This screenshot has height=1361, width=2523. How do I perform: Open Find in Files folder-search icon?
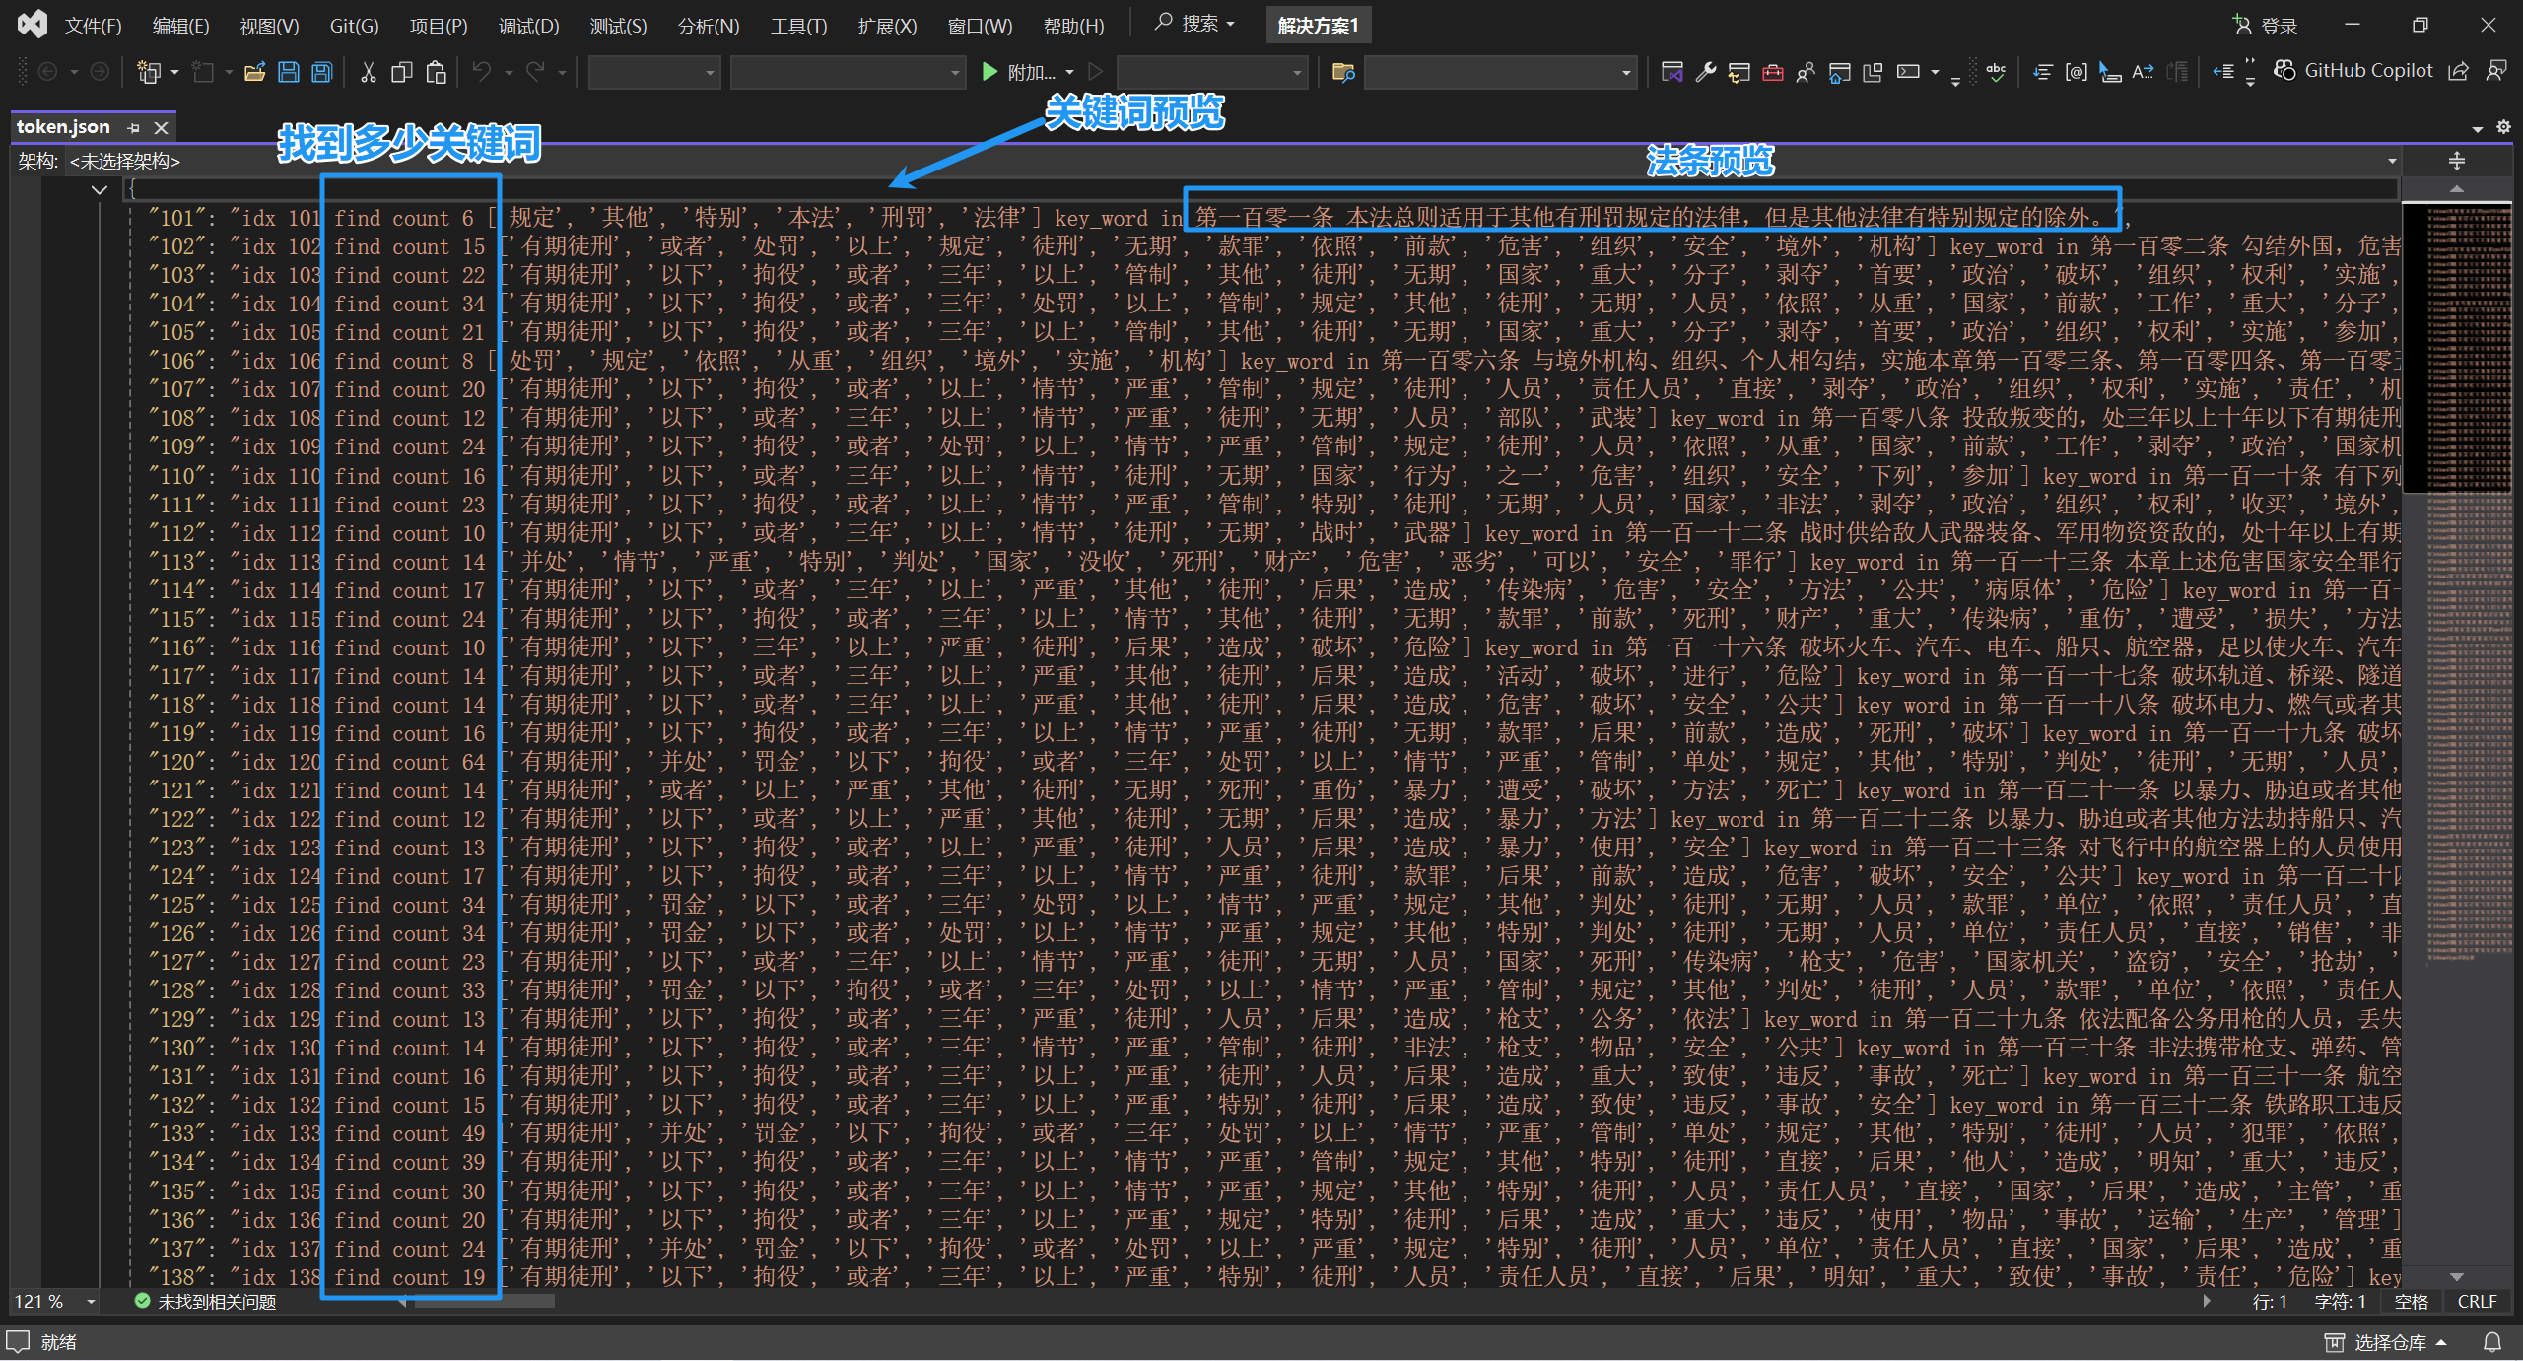click(x=1343, y=72)
